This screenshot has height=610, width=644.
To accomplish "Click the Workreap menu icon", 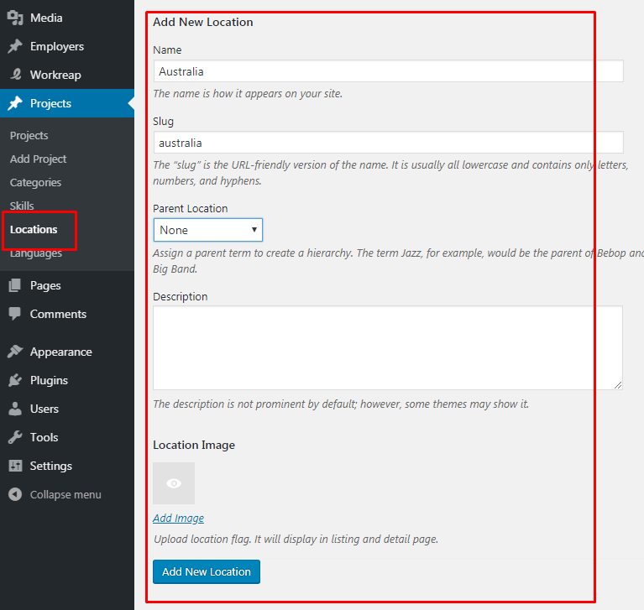I will (15, 75).
